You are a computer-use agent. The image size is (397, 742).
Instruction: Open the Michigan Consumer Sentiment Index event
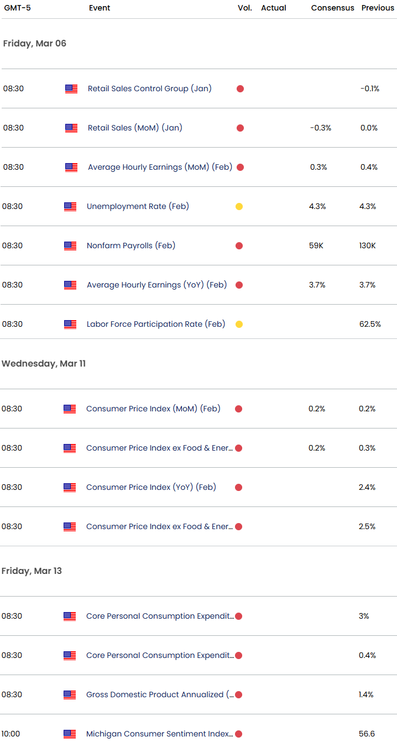click(x=159, y=734)
